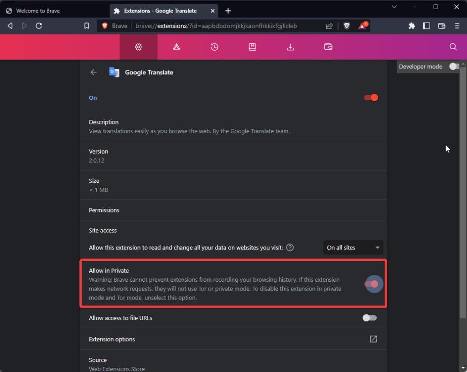Return to extensions list with back arrow
467x372 pixels.
(93, 72)
